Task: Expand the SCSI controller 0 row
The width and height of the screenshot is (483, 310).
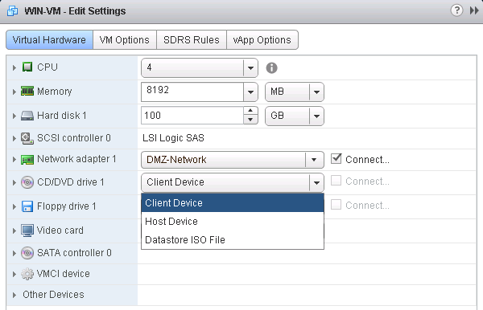Action: pyautogui.click(x=14, y=138)
